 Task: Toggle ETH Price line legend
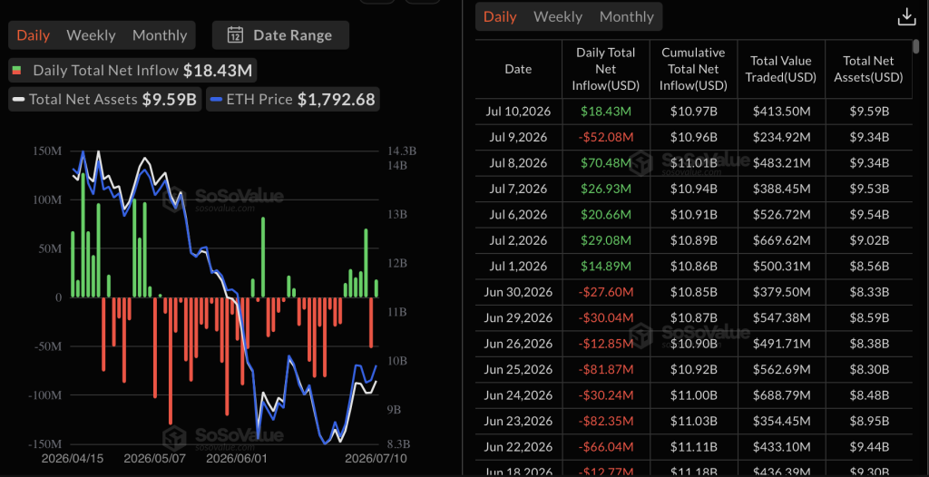click(293, 100)
